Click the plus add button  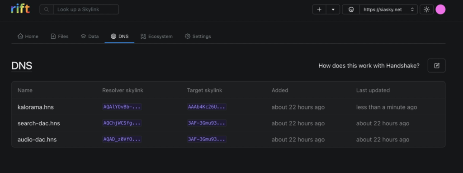pos(319,9)
